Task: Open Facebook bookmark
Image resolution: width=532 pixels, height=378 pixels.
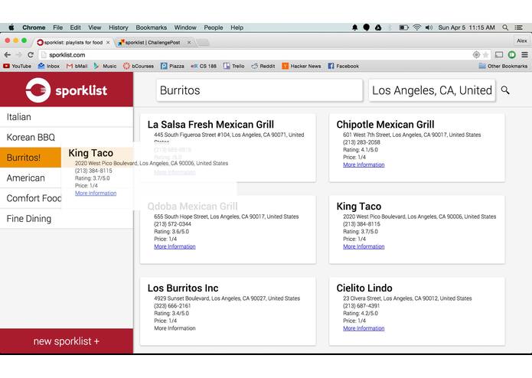Action: tap(344, 66)
